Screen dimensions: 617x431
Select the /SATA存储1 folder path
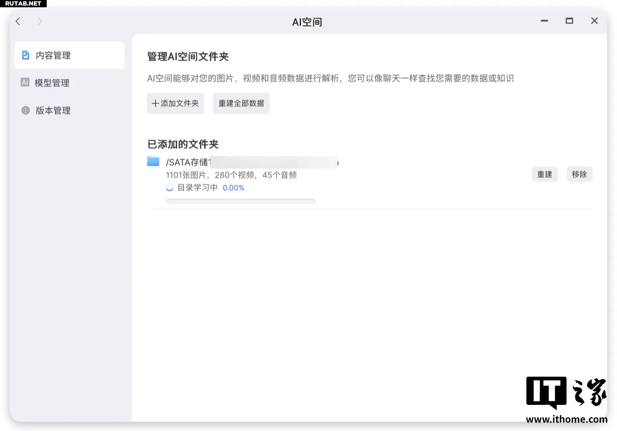[x=189, y=162]
